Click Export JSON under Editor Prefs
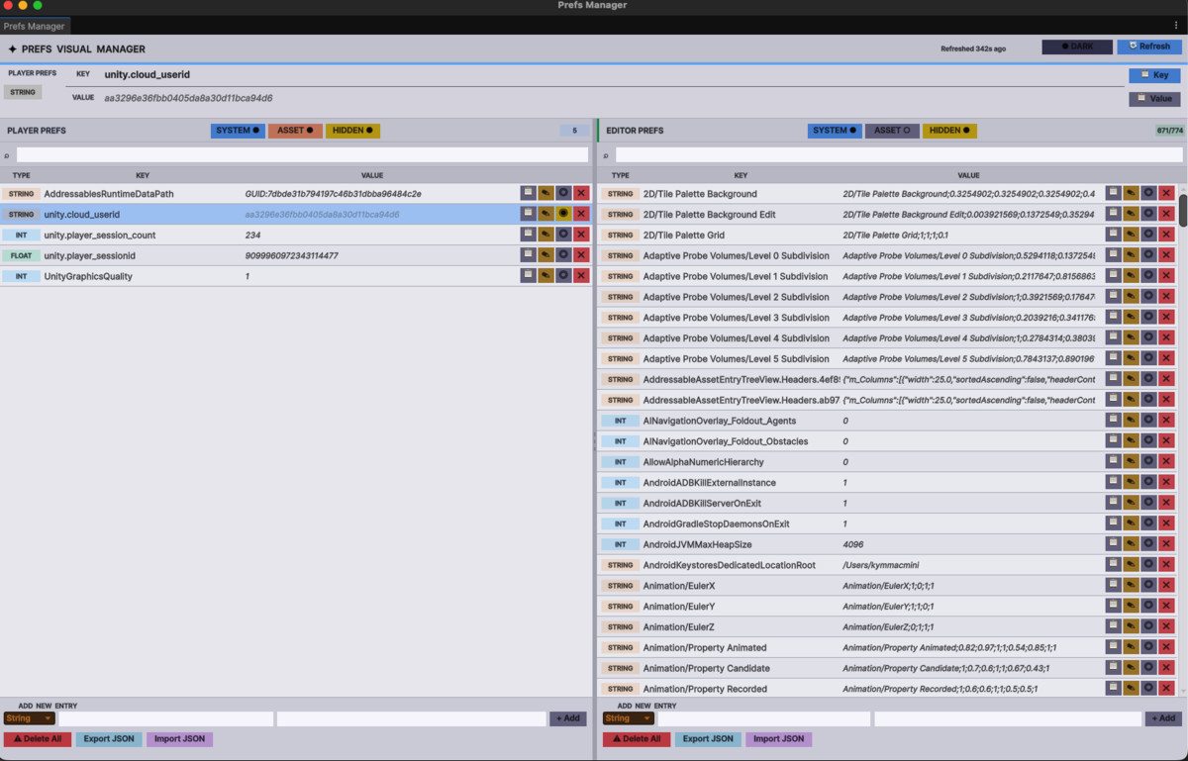Screen dimensions: 1188x761 (708, 739)
